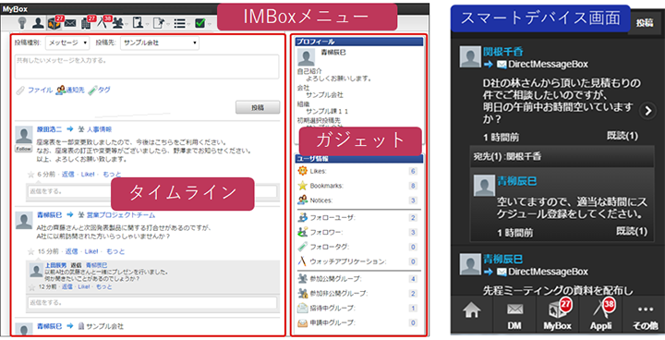This screenshot has width=665, height=340.
Task: Open direct messages envelope icon in toolbar
Action: (70, 23)
